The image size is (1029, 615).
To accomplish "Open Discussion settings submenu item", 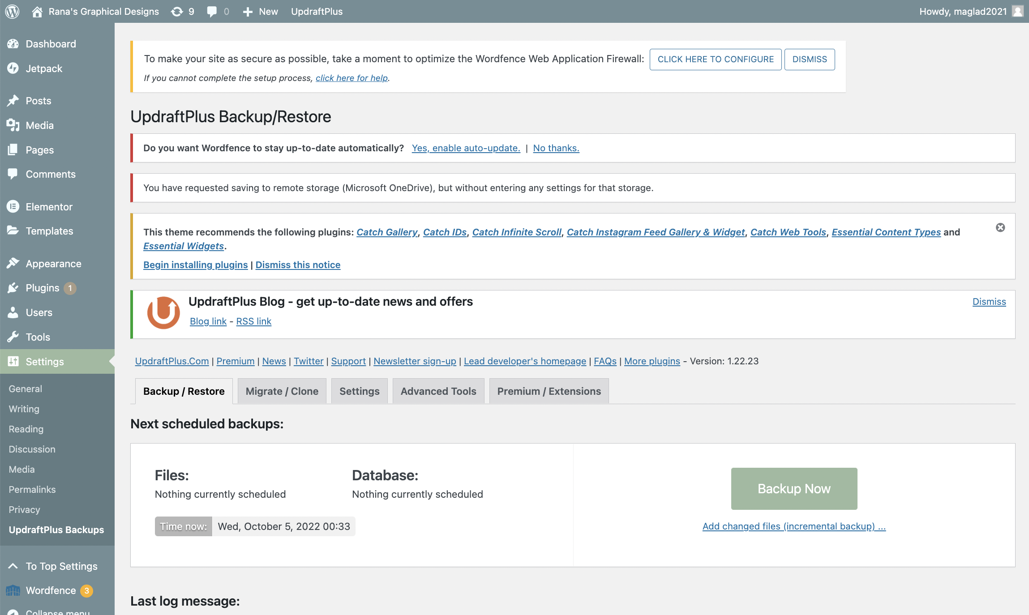I will click(x=32, y=449).
